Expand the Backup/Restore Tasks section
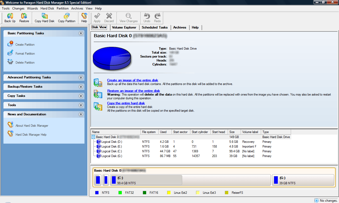Image resolution: width=339 pixels, height=203 pixels. point(81,87)
